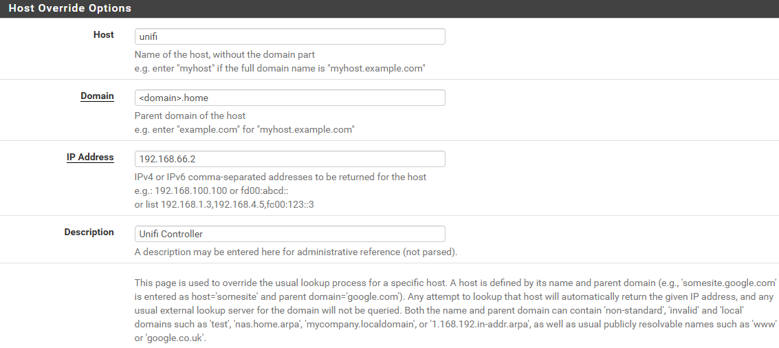This screenshot has width=779, height=348.
Task: Click the Host Override Options panel header
Action: (389, 8)
